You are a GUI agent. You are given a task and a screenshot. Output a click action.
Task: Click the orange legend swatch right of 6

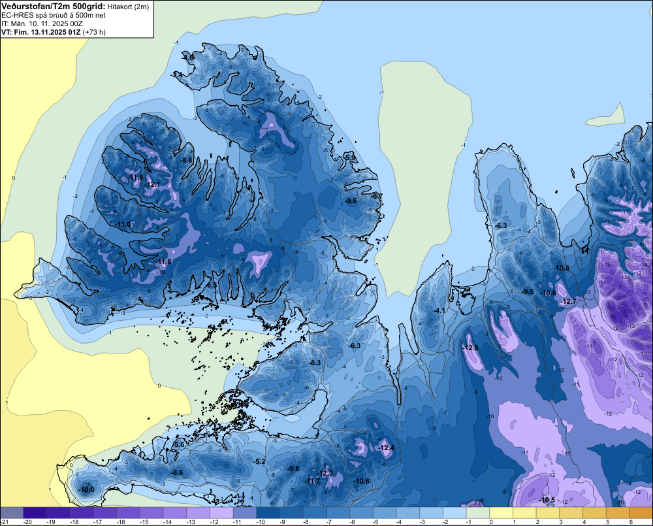pos(641,513)
